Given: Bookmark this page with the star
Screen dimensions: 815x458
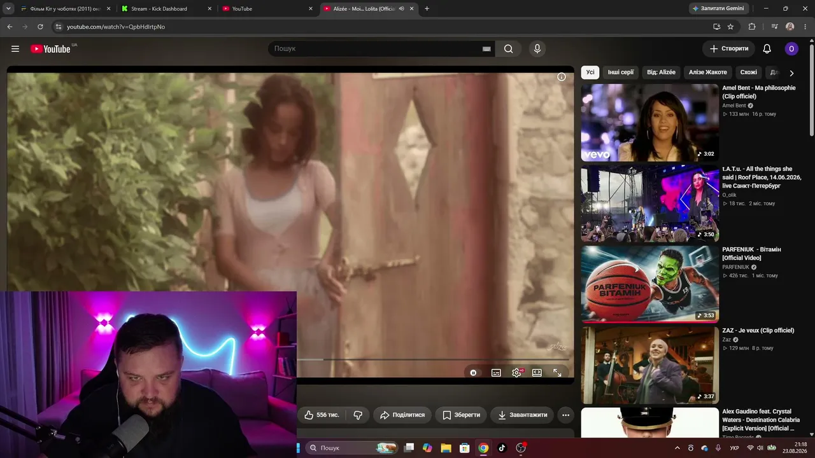Looking at the screenshot, I should [730, 27].
